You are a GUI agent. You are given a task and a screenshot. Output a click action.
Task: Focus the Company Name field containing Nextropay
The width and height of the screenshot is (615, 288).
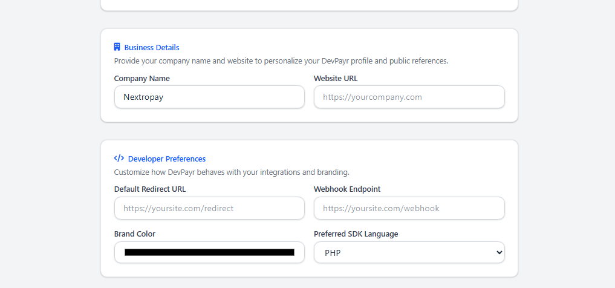point(209,97)
